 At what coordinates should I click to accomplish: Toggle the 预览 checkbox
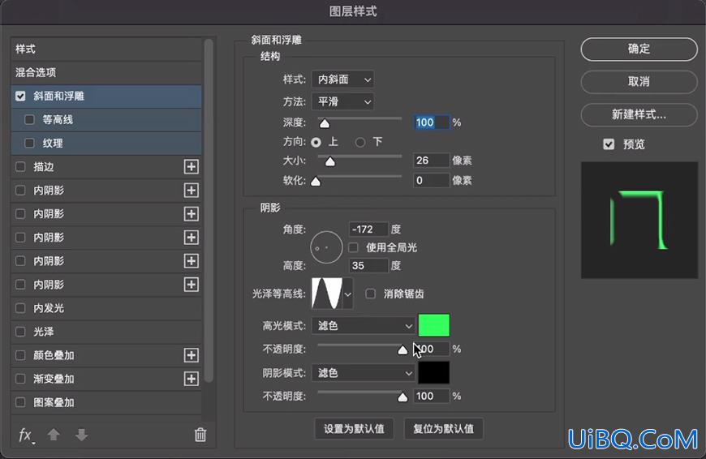pos(609,144)
